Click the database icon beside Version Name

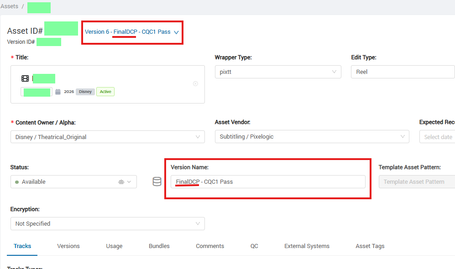[x=157, y=182]
